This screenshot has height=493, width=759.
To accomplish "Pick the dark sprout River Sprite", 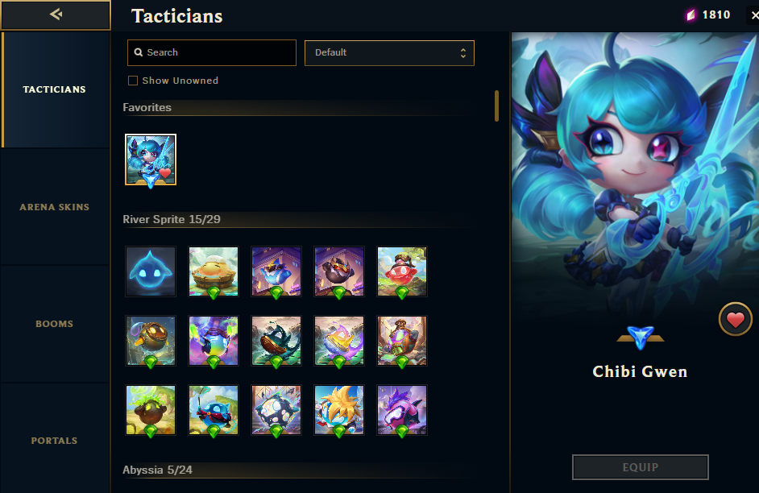I will coord(151,410).
